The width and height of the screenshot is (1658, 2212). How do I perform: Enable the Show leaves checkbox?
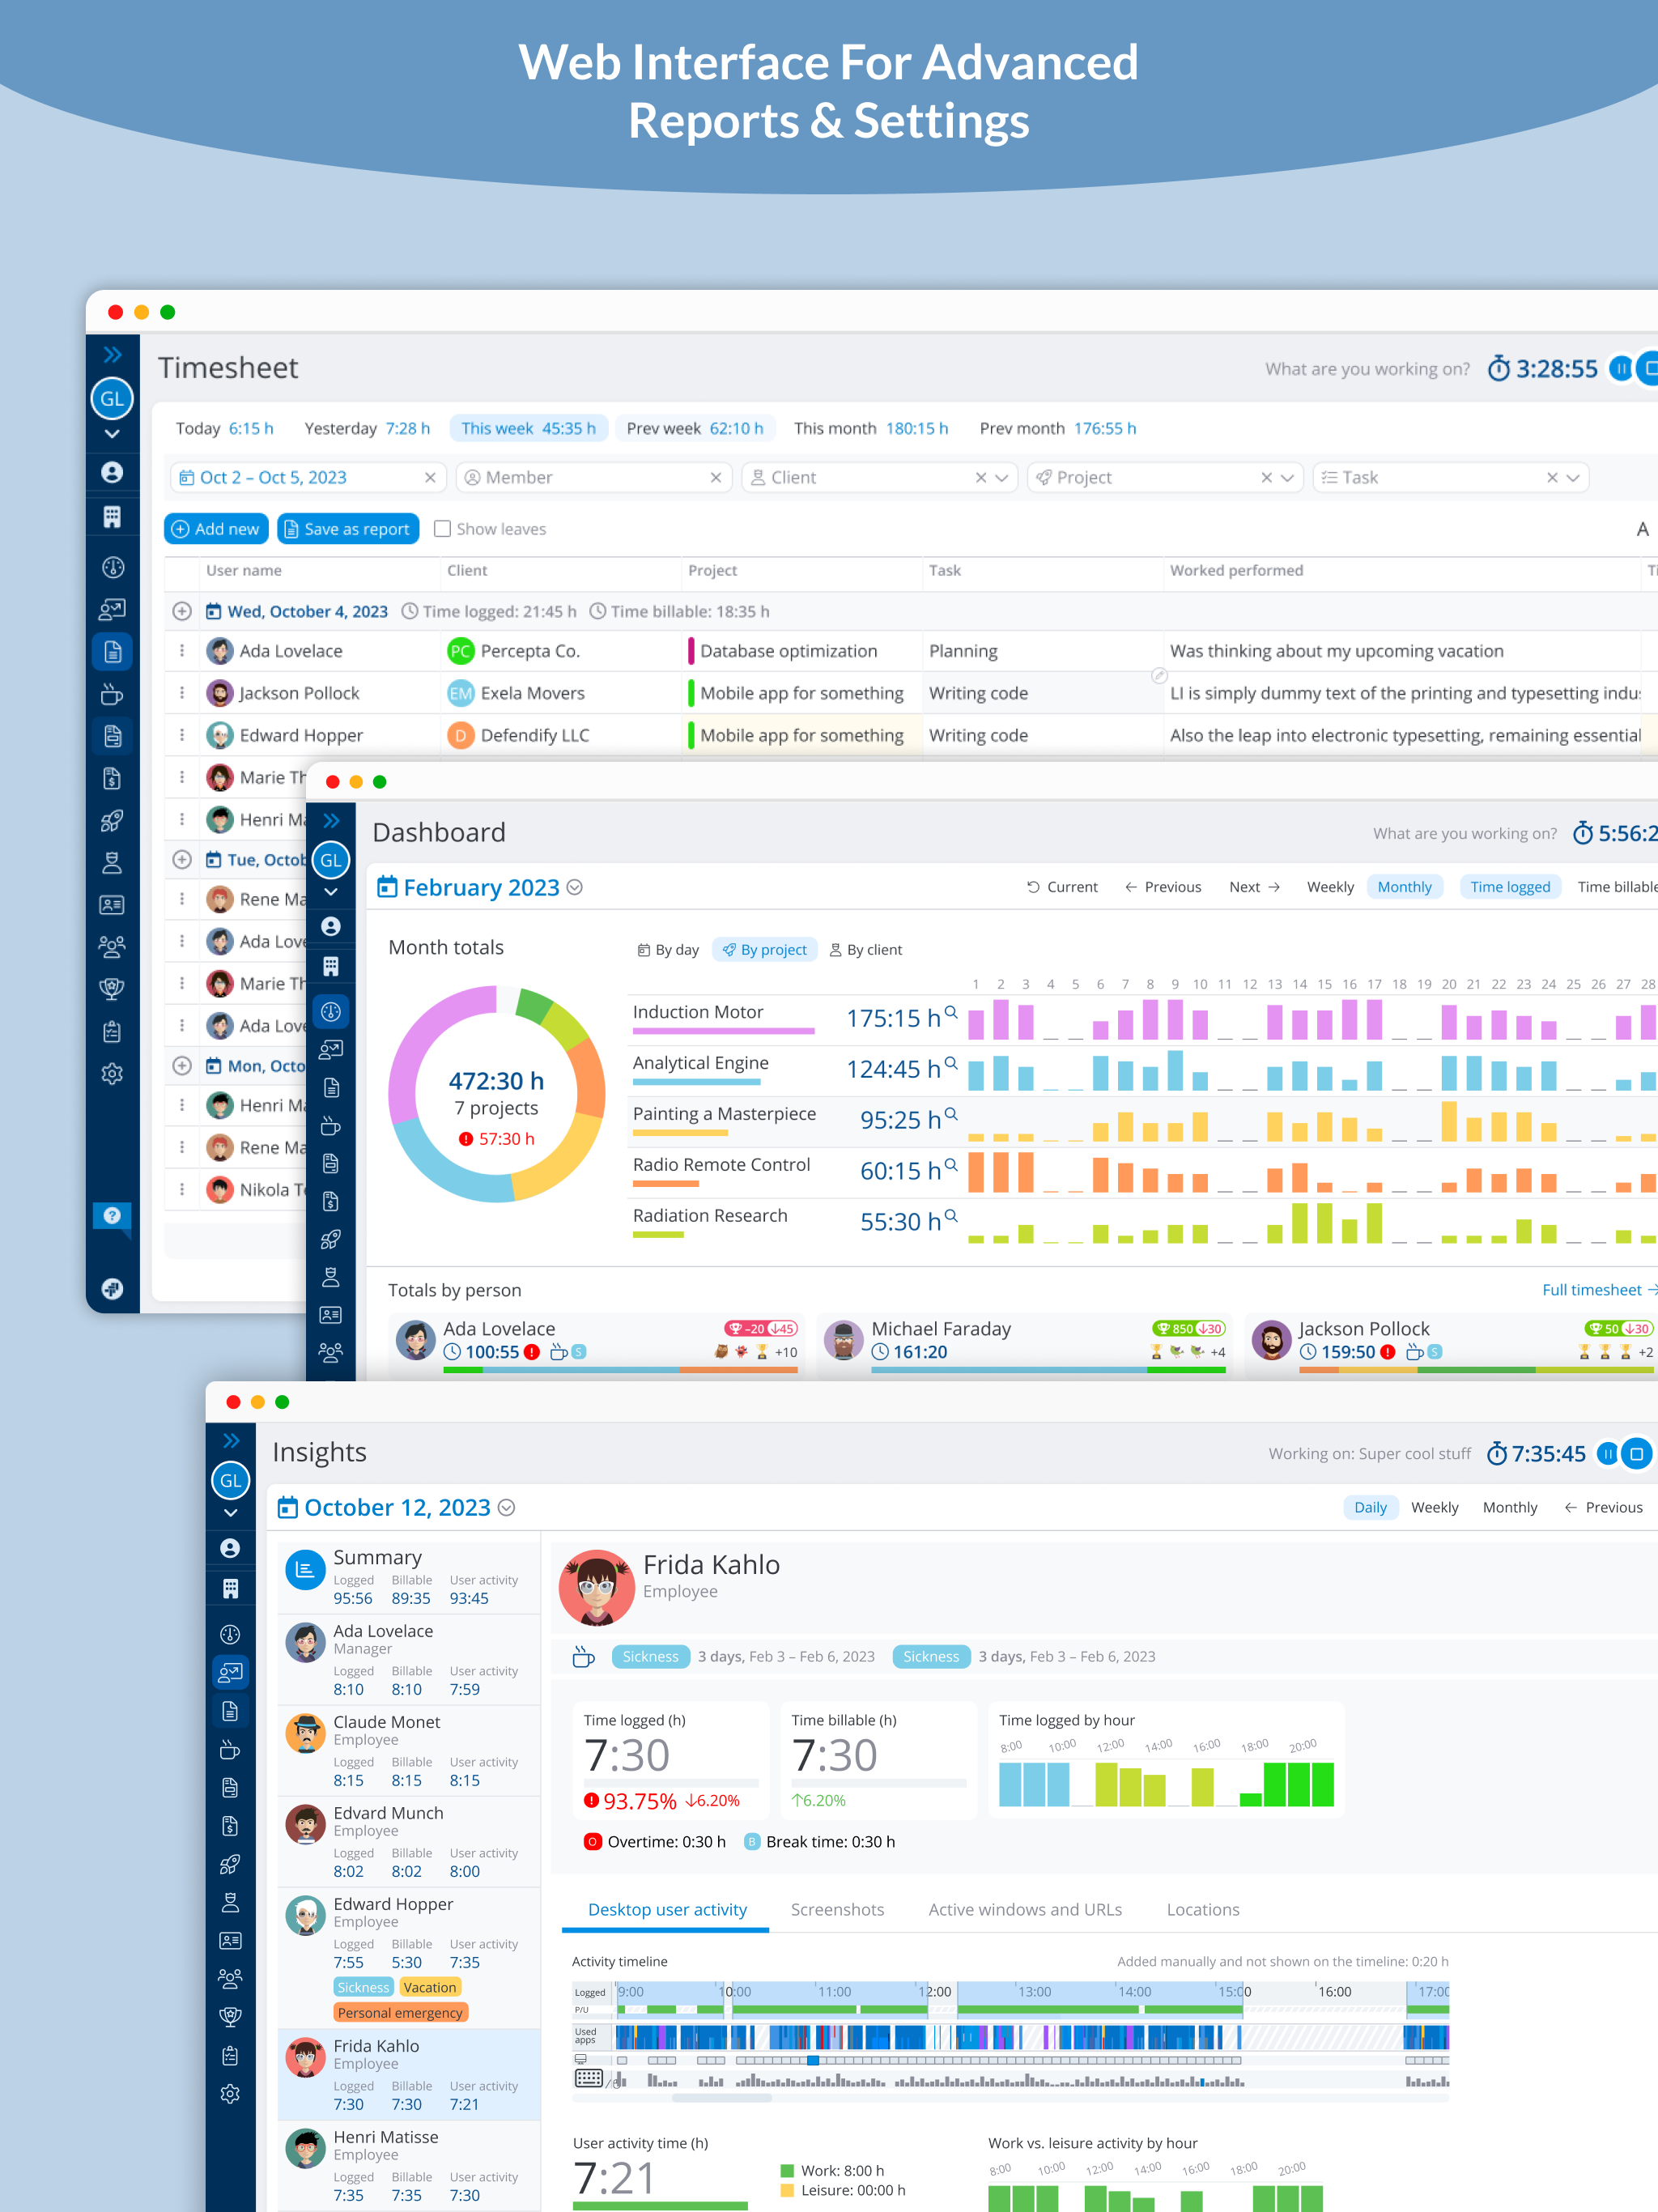442,529
